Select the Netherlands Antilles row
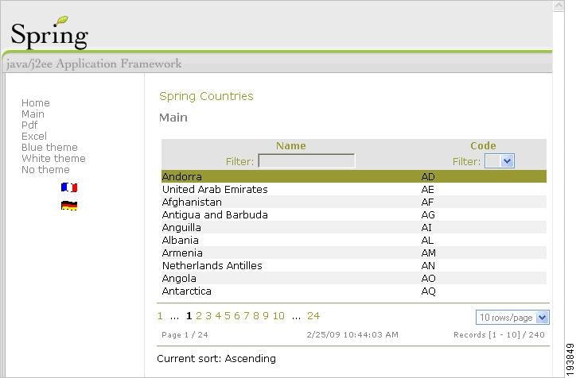Viewport: 576px width, 378px height. (354, 266)
